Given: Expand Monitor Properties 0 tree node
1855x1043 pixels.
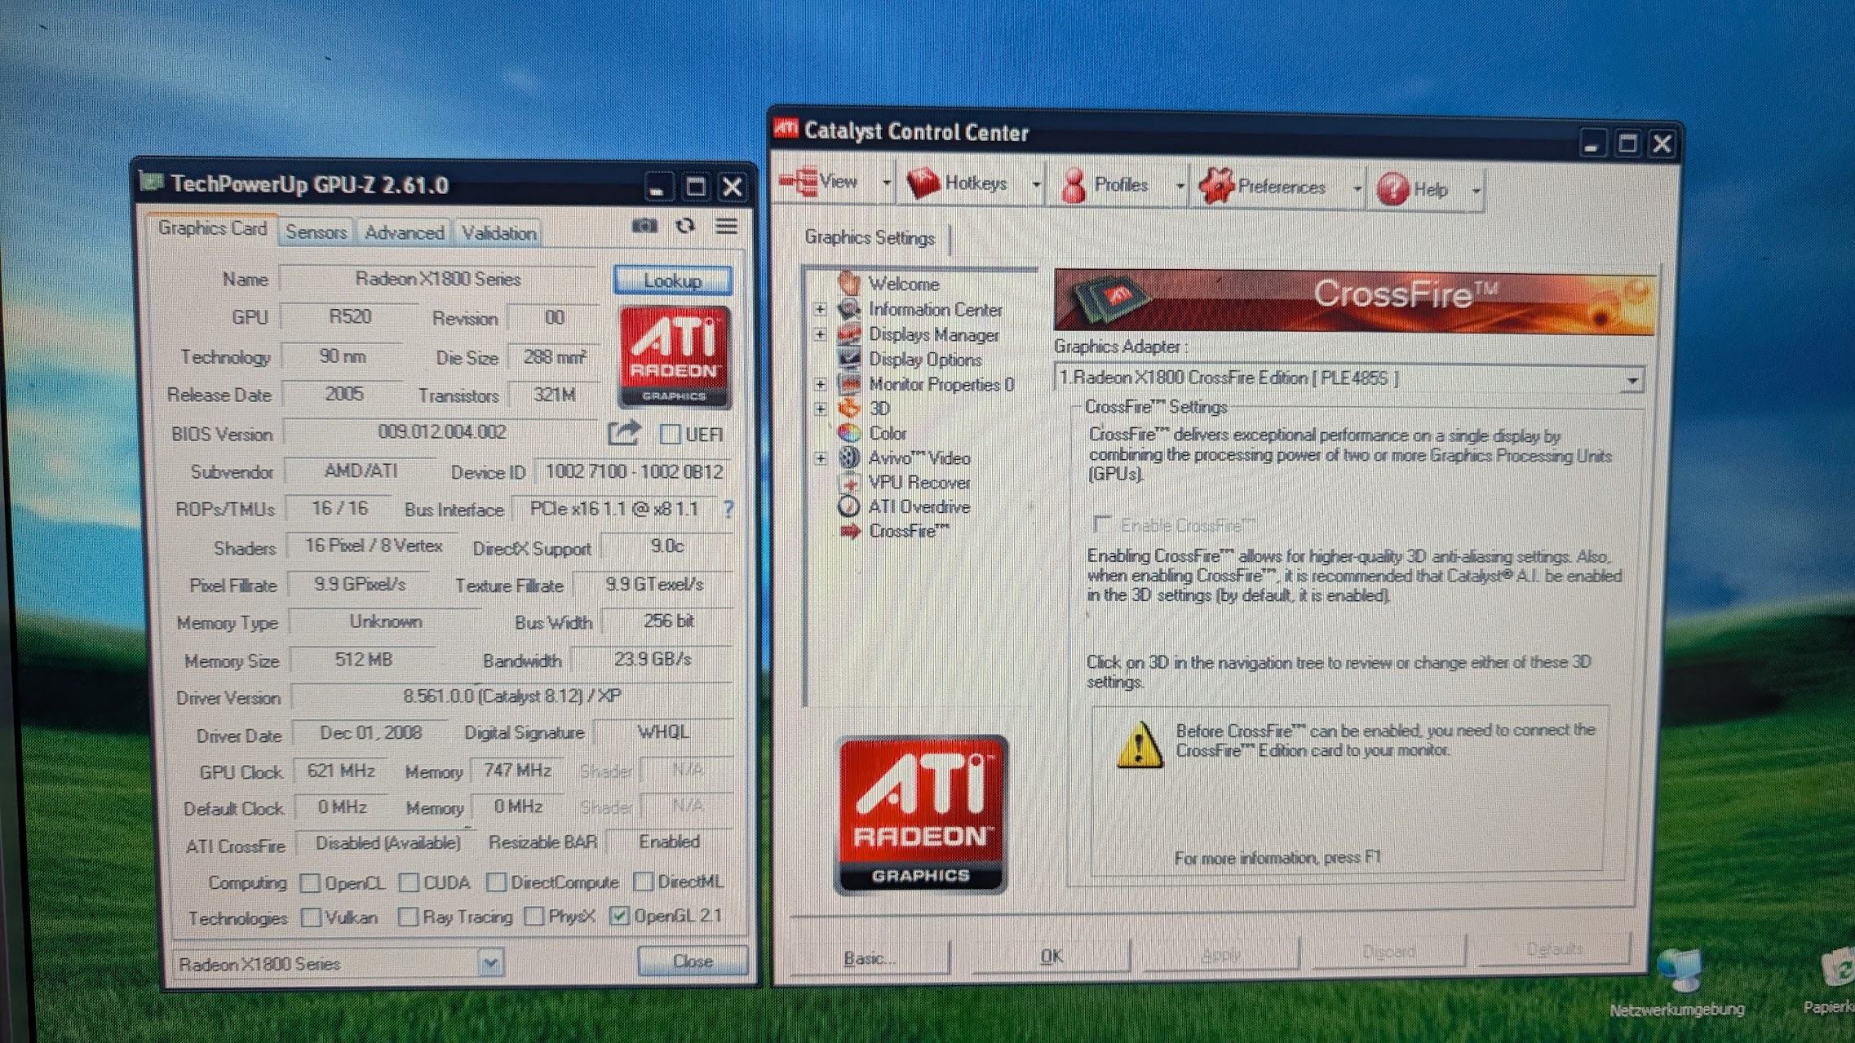Looking at the screenshot, I should (820, 384).
